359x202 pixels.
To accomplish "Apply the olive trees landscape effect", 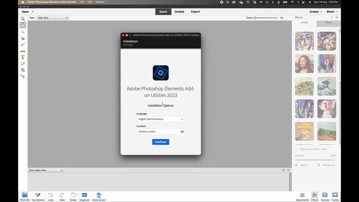I will pyautogui.click(x=326, y=131).
